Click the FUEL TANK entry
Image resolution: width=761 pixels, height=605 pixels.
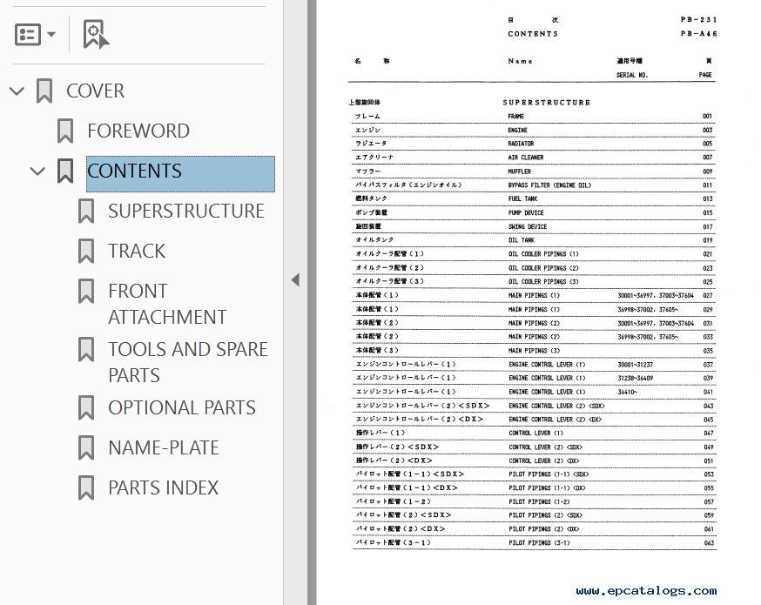click(x=522, y=199)
